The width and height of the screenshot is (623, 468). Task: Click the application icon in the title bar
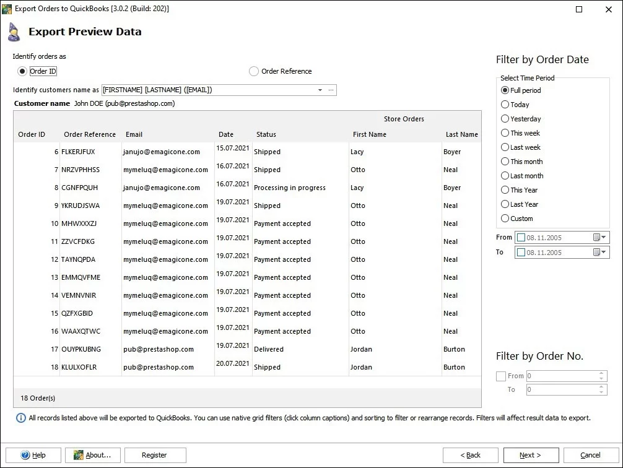[x=7, y=9]
